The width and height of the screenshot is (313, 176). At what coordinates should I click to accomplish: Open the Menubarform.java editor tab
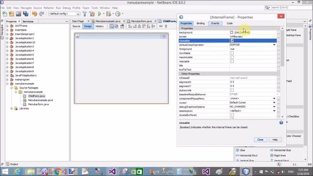click(141, 21)
